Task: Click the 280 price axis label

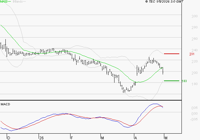Action: (195, 27)
